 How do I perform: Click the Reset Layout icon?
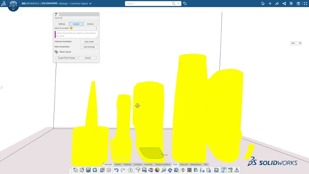[56, 51]
